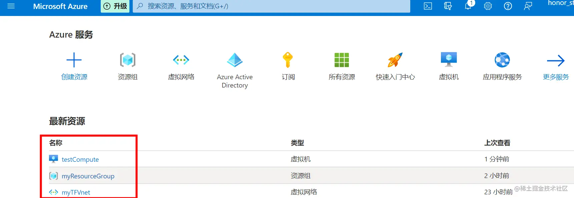
Task: Open the honor_st account menu
Action: tap(561, 3)
